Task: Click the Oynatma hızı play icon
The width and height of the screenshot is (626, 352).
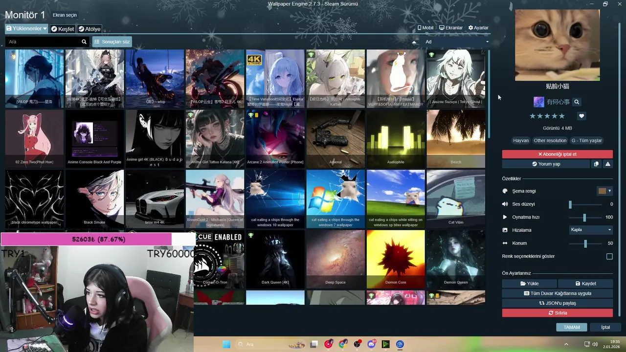Action: click(505, 217)
